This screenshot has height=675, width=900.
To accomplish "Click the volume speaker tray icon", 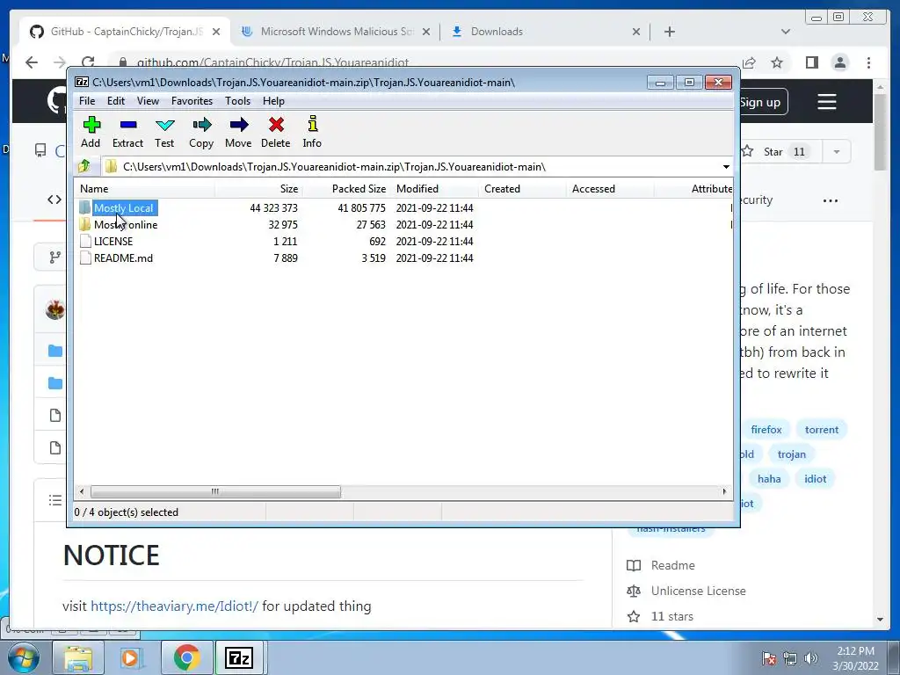I will (810, 658).
